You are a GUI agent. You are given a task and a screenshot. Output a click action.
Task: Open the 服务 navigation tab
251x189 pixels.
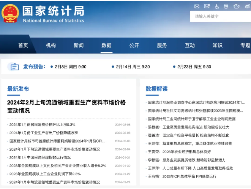[x=162, y=45]
